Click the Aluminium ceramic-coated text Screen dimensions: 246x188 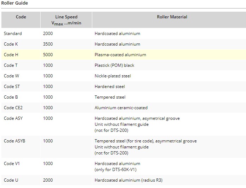121,108
